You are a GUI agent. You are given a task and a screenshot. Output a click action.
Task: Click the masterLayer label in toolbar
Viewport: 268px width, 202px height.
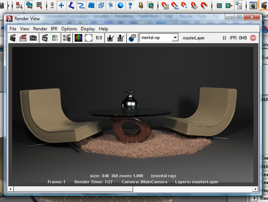pos(194,38)
